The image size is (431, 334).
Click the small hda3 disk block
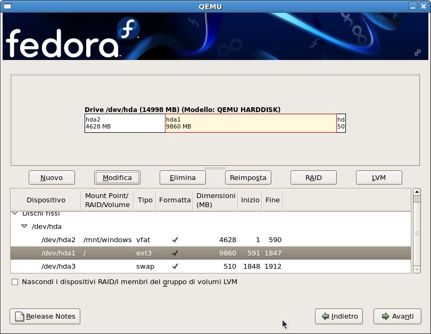[x=341, y=123]
